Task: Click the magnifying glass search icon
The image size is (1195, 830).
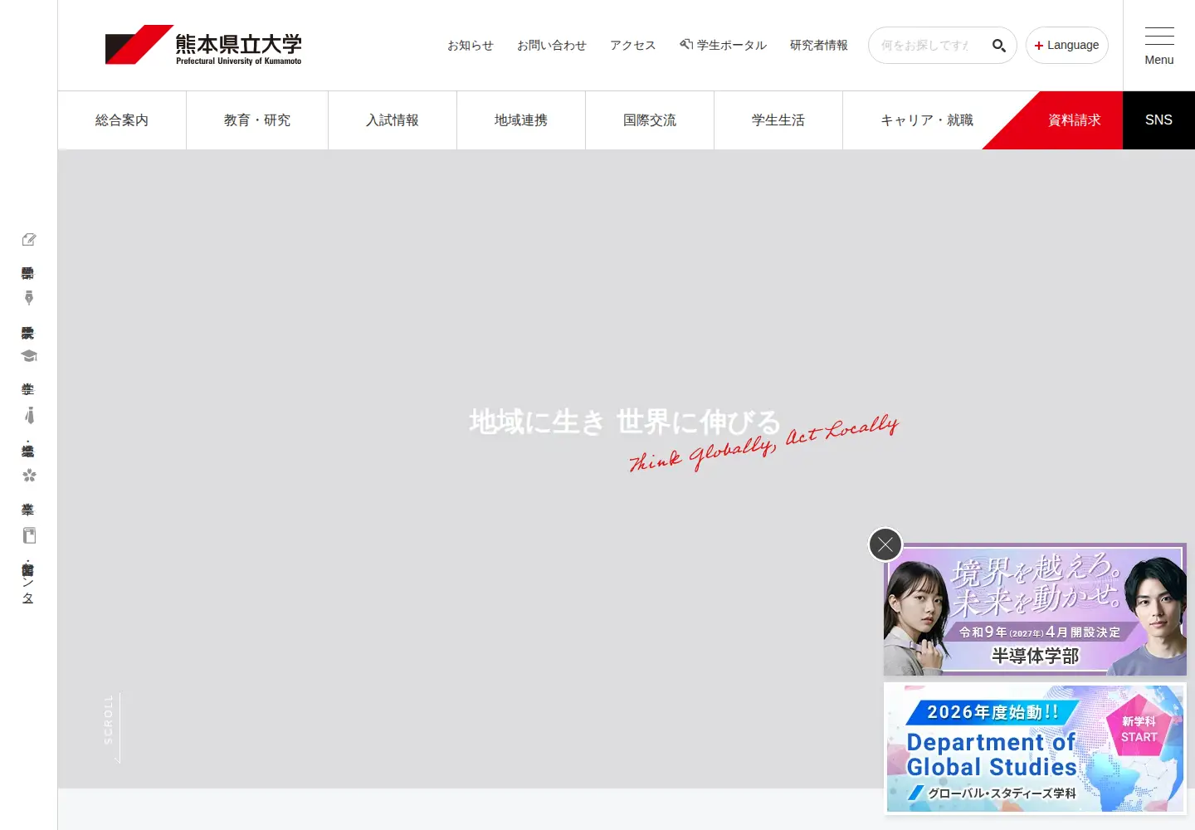Action: 999,46
